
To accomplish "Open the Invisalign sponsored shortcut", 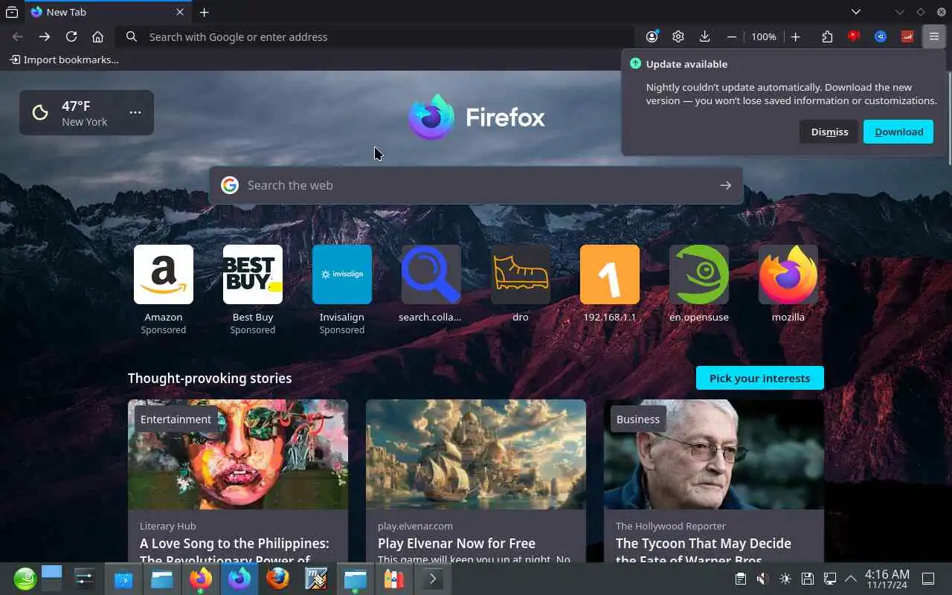I will point(342,289).
